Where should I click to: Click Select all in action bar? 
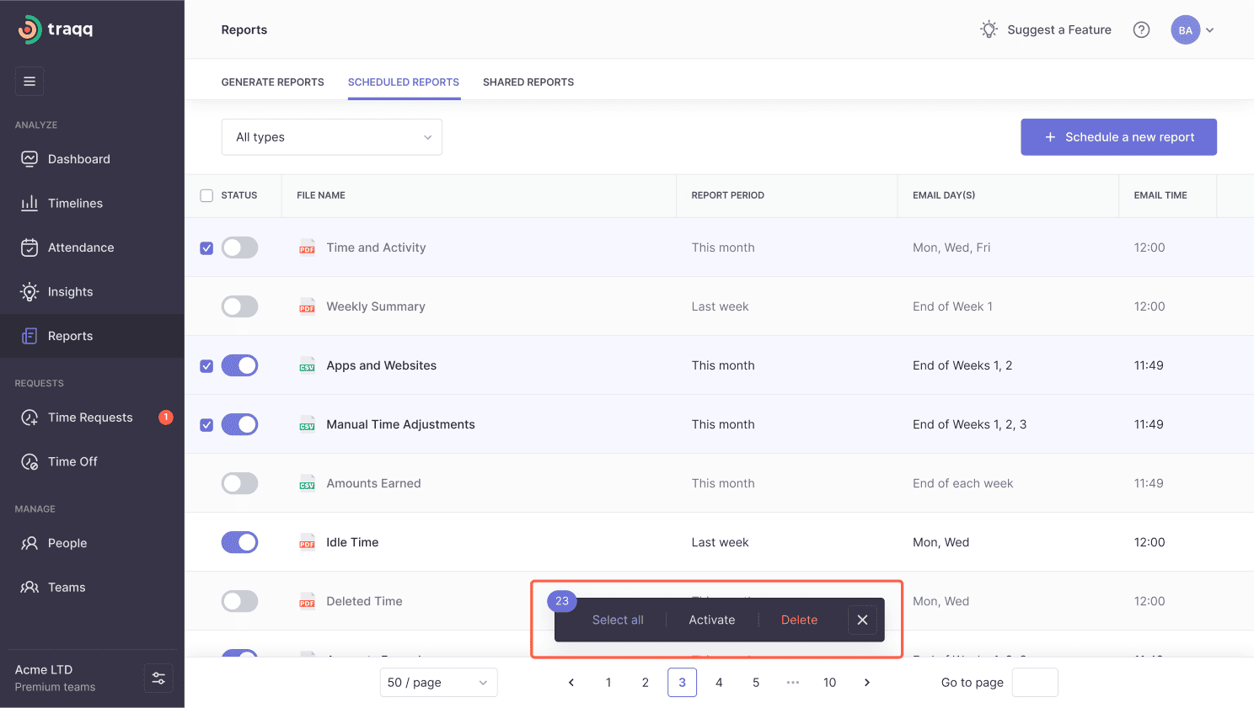coord(618,620)
